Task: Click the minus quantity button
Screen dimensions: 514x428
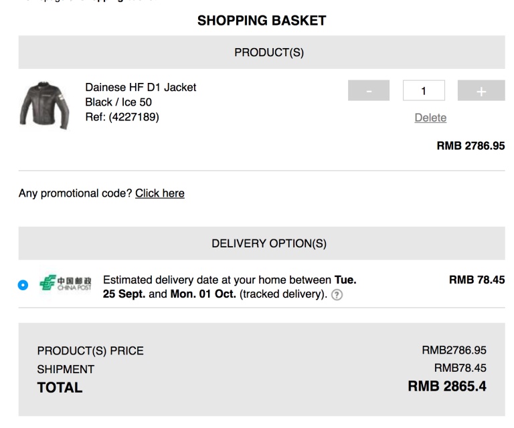Action: 368,90
